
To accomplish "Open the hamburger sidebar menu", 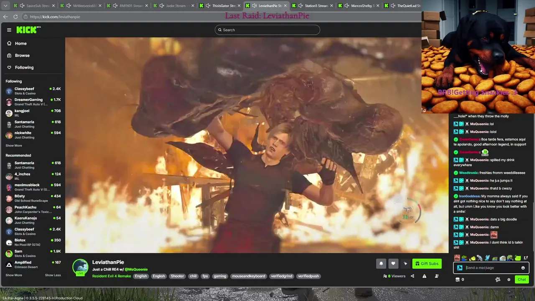I will [x=9, y=30].
